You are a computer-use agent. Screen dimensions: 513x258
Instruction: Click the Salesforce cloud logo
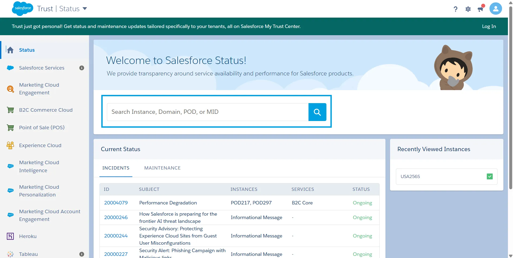click(23, 9)
